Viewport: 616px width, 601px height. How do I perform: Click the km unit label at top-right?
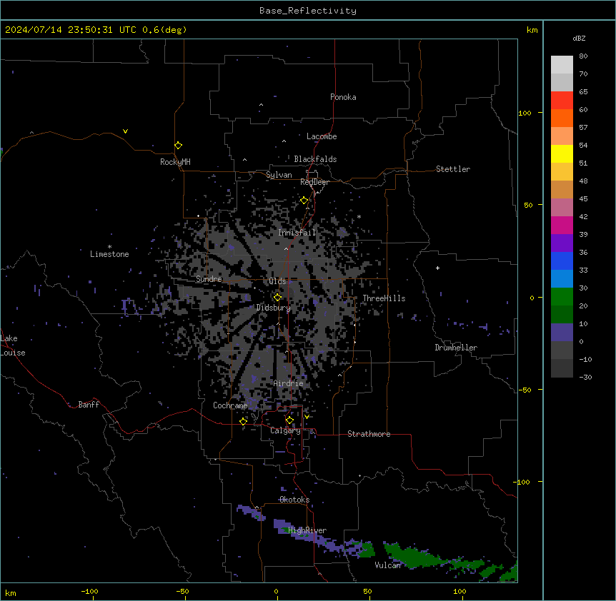[532, 30]
